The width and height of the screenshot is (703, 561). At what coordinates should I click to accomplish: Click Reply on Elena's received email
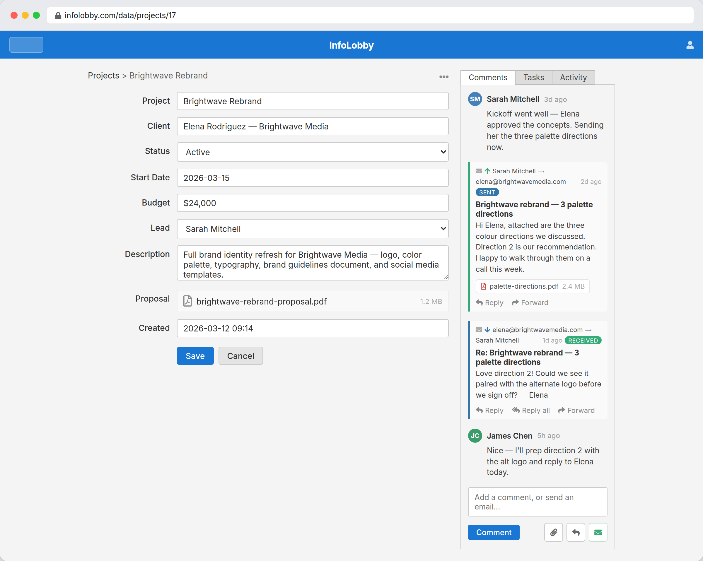(x=489, y=411)
